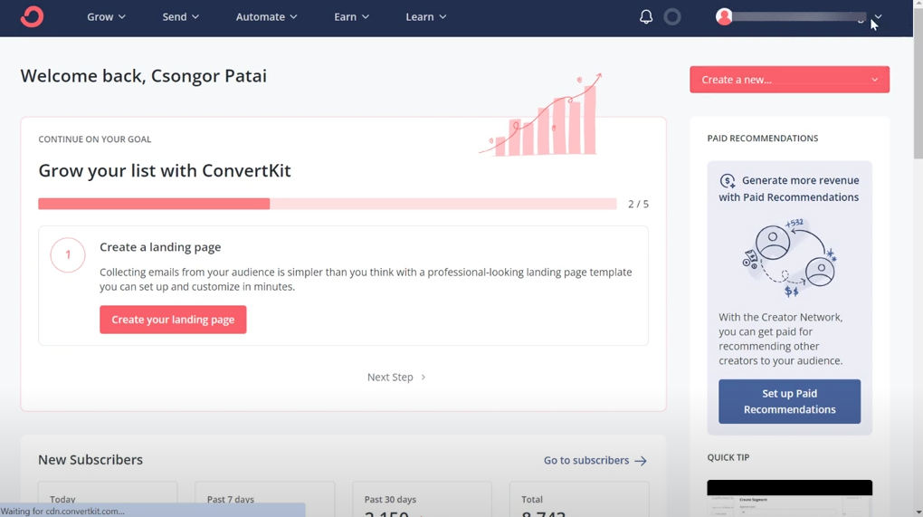Click the 2 / 5 progress count
Screen dimensions: 923x517
point(638,204)
